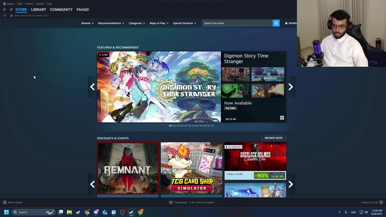Open Outlook from the taskbar
Viewport: 386px width, 217px height.
105,212
